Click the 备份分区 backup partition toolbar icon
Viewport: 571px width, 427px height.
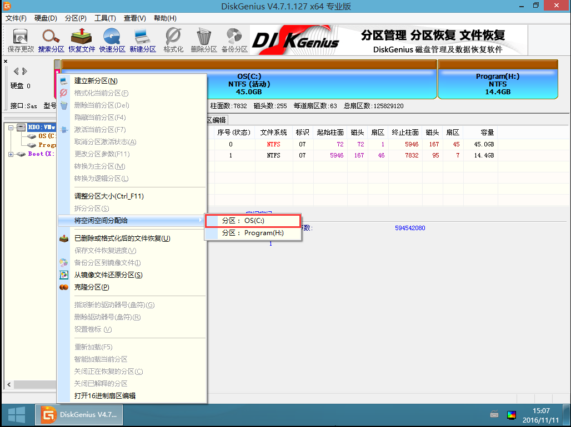[234, 40]
